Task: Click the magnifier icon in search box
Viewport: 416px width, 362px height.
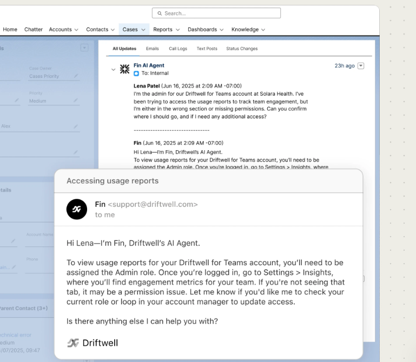Action: tap(160, 14)
